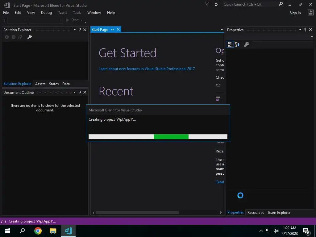Image resolution: width=316 pixels, height=237 pixels.
Task: Click the Start debugging play icon
Action: 68,20
